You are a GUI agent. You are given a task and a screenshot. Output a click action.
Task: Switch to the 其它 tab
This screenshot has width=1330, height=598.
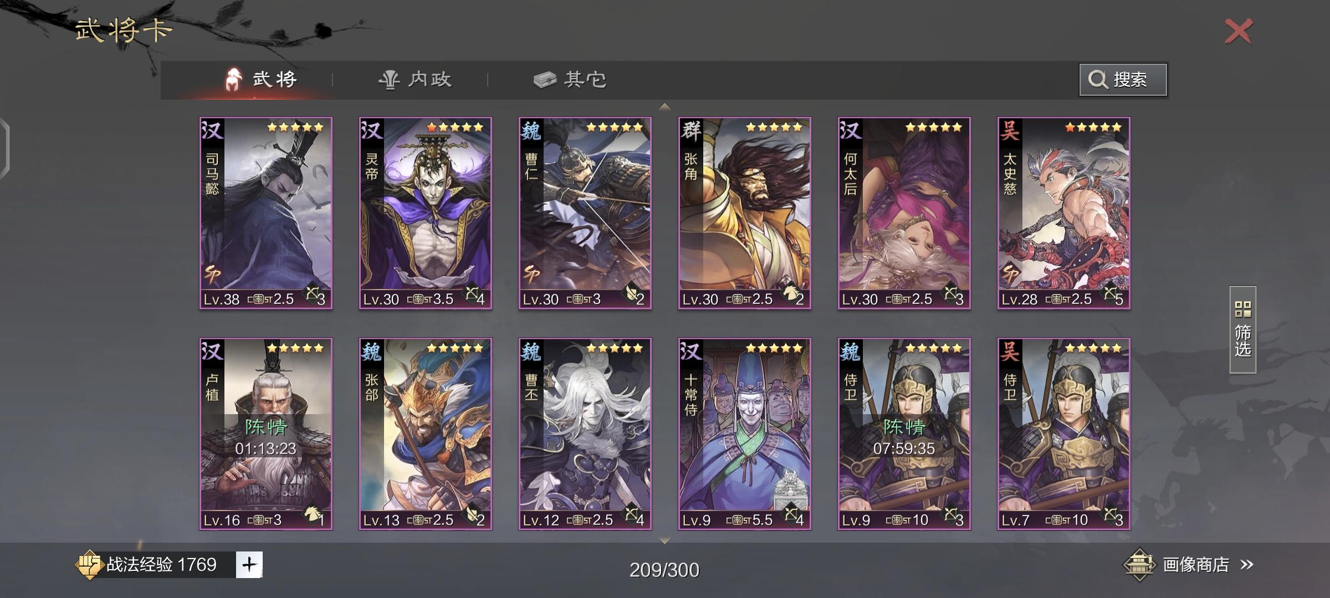pos(570,79)
